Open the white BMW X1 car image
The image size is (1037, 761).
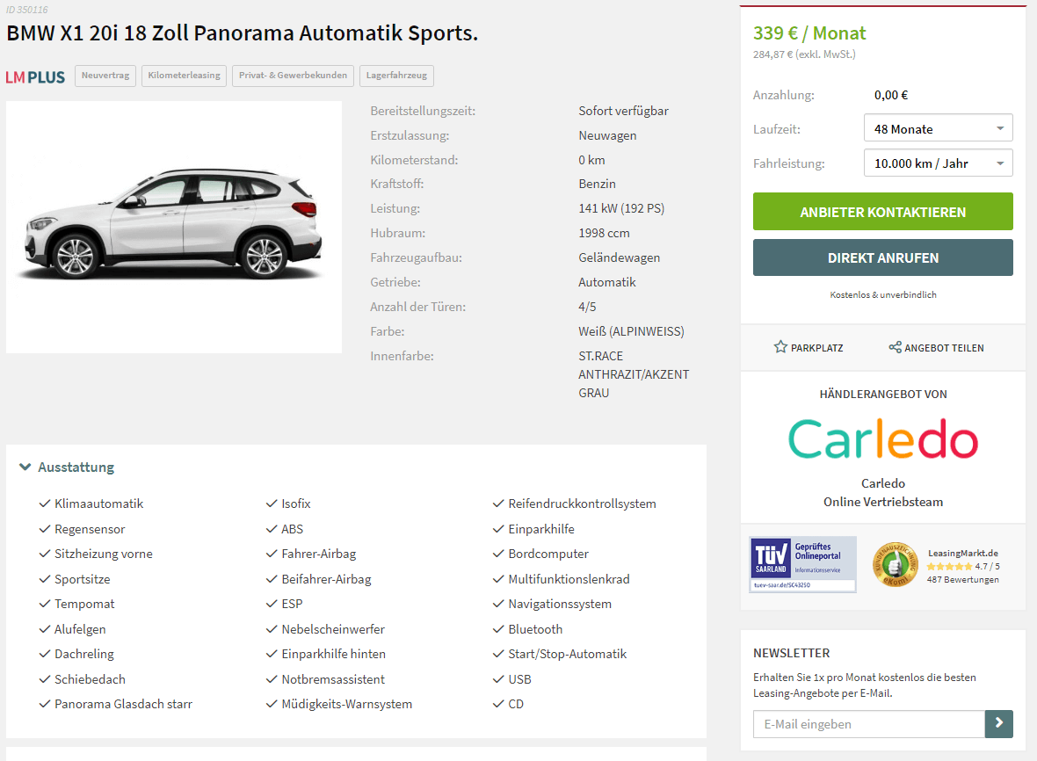(x=174, y=227)
